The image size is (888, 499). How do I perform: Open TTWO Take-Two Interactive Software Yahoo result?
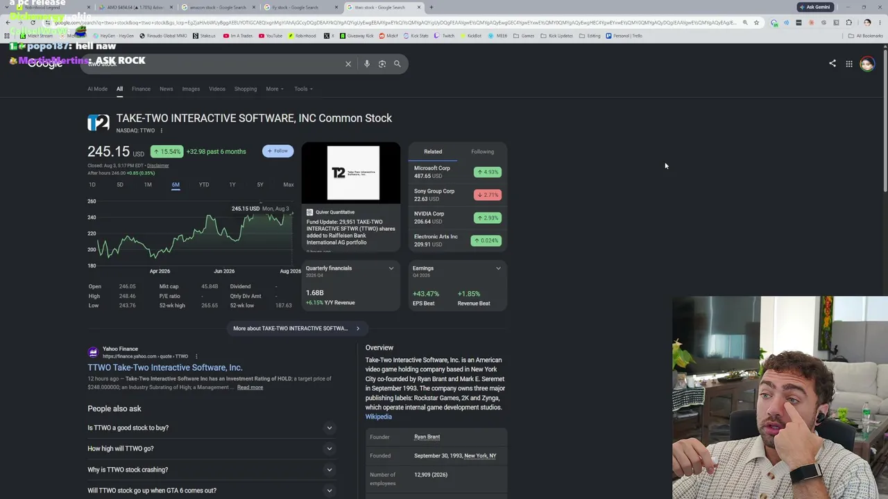pyautogui.click(x=164, y=367)
